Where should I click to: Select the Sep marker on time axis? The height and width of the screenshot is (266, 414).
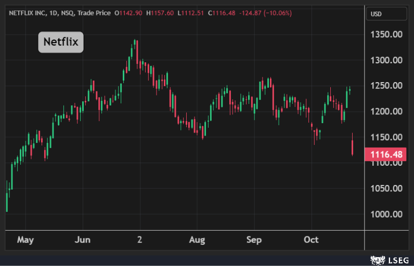pyautogui.click(x=254, y=240)
